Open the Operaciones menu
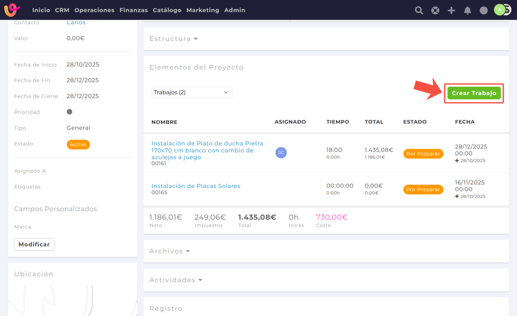The width and height of the screenshot is (517, 316). coord(94,10)
